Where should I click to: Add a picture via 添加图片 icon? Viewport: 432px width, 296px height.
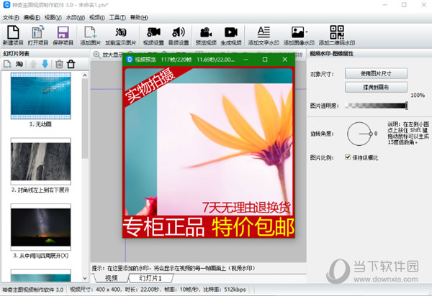pos(91,35)
